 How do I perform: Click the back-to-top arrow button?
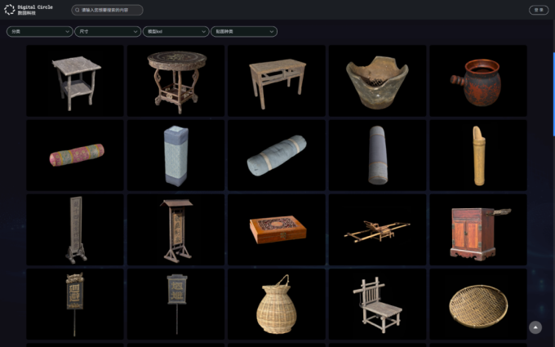pos(535,327)
